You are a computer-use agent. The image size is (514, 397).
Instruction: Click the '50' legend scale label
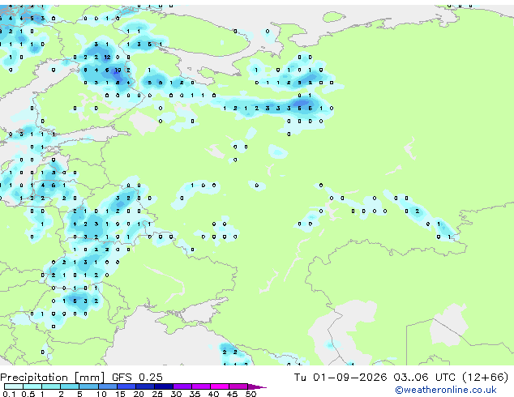[251, 394]
